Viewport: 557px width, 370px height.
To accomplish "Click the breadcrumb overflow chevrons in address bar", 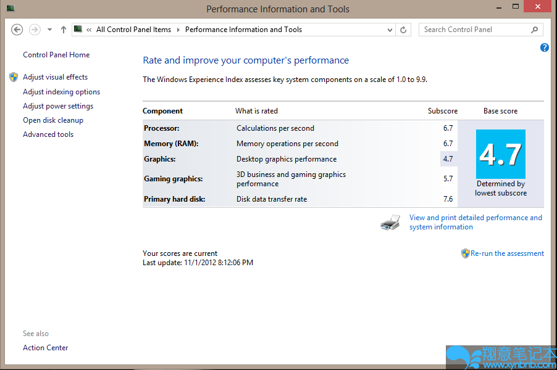I will pyautogui.click(x=89, y=30).
